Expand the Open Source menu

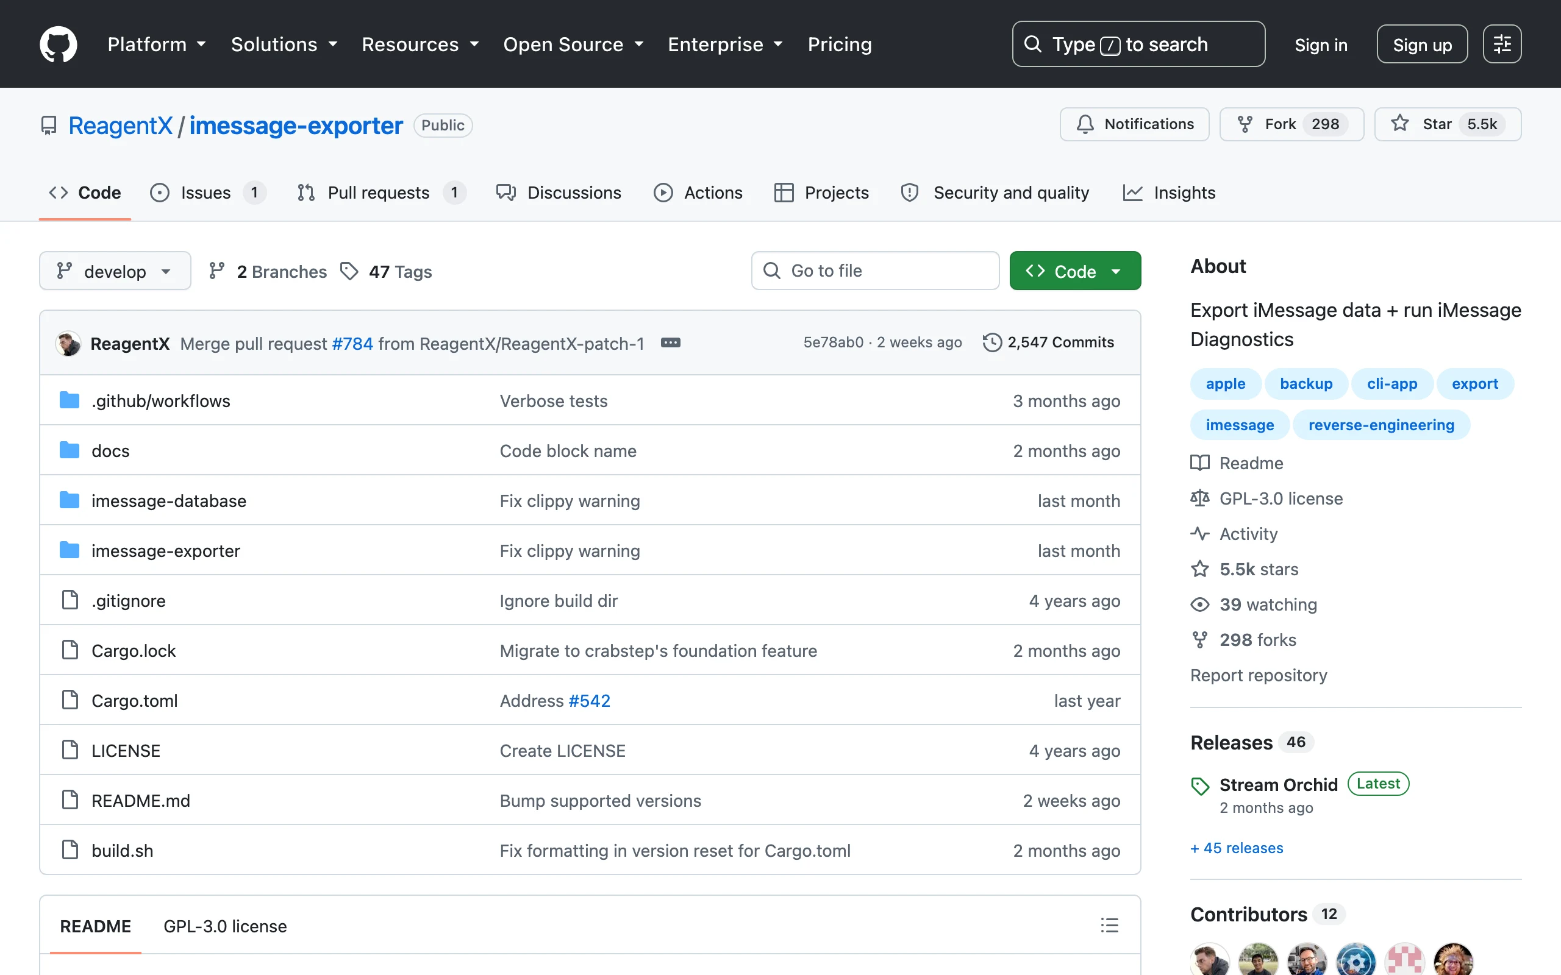coord(573,44)
